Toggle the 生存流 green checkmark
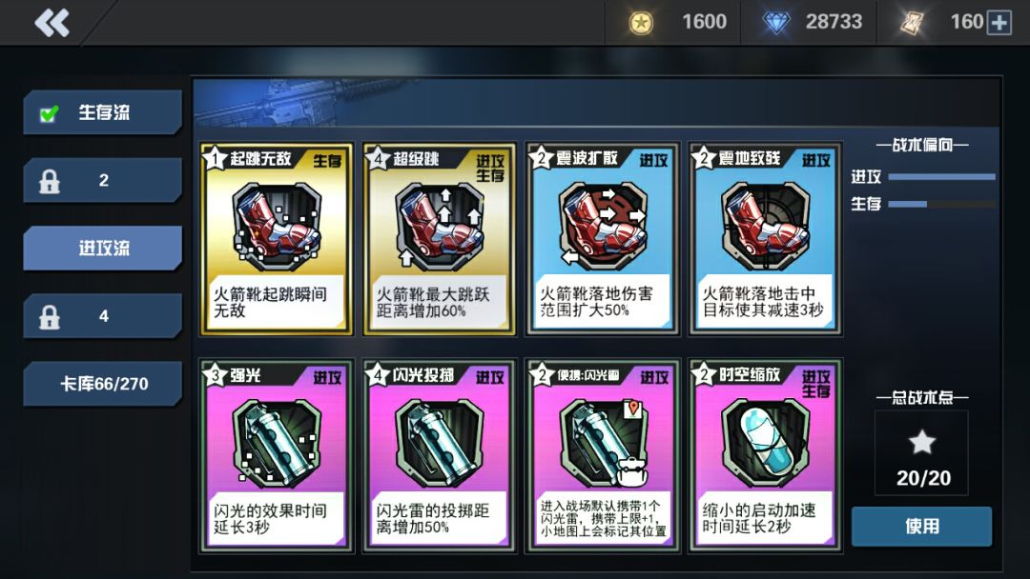Image resolution: width=1030 pixels, height=579 pixels. coord(49,113)
